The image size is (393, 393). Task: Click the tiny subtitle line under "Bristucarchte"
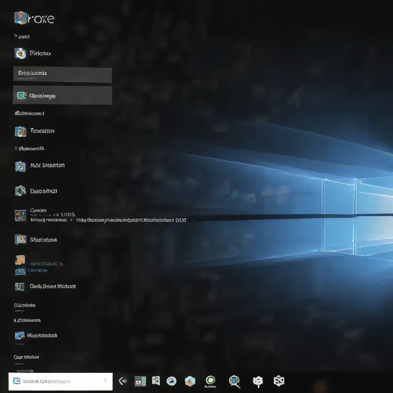click(x=27, y=78)
